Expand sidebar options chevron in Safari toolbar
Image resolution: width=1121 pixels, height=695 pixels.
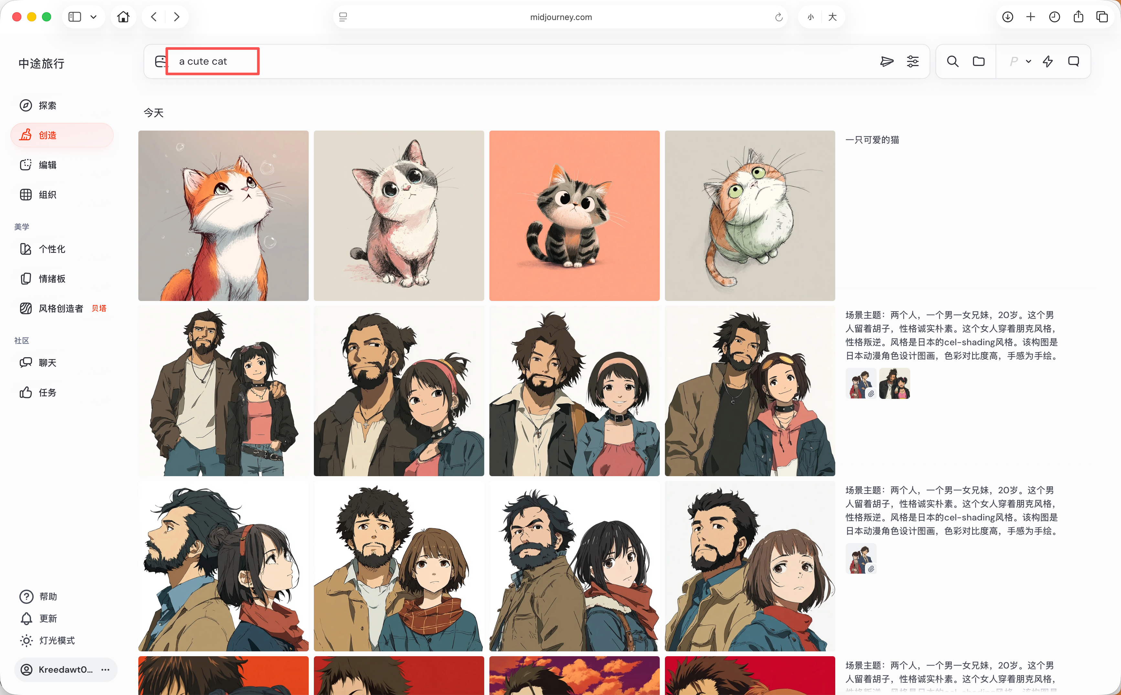click(94, 17)
